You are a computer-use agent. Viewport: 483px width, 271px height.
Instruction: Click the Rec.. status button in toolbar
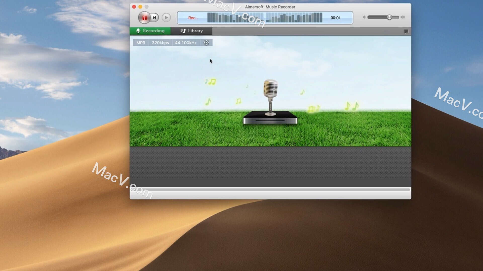pyautogui.click(x=192, y=18)
